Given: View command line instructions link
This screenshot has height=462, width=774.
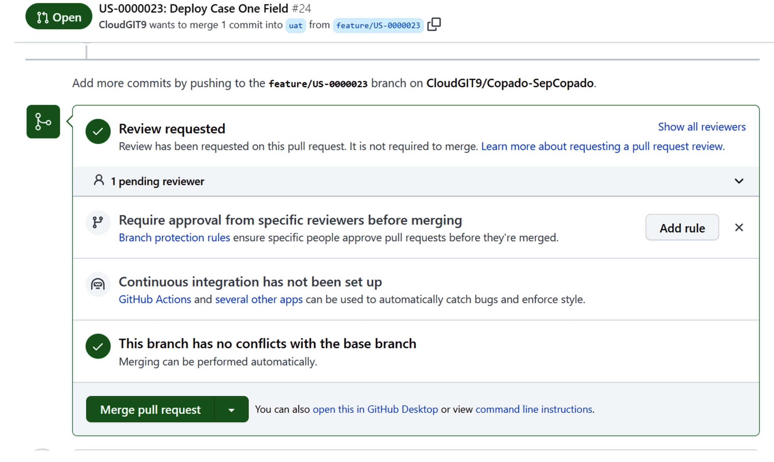Looking at the screenshot, I should (x=533, y=409).
